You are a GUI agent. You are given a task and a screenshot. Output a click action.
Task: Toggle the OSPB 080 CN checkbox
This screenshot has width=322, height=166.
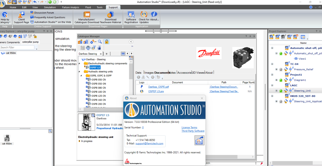point(87,87)
